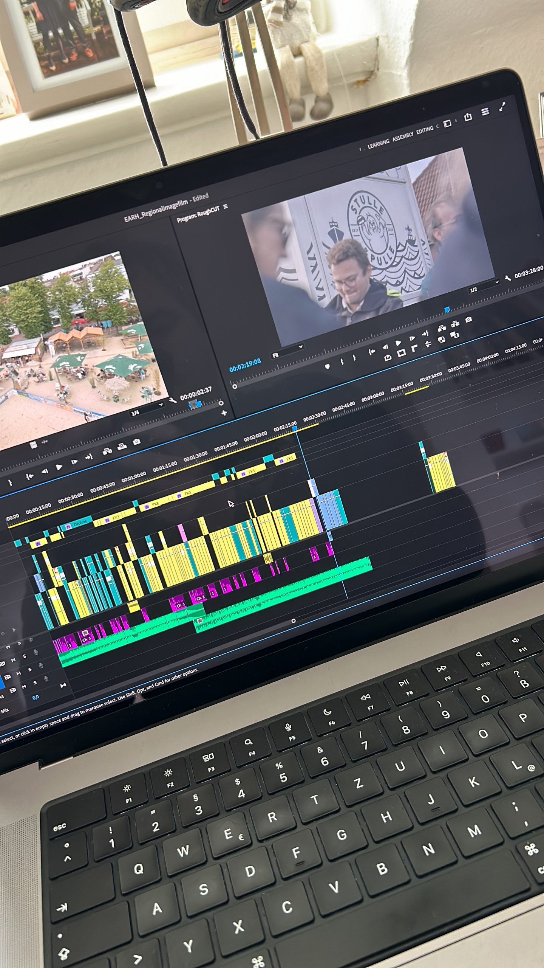The image size is (544, 968).
Task: Click Lift button in Program monitor
Action: (x=388, y=357)
